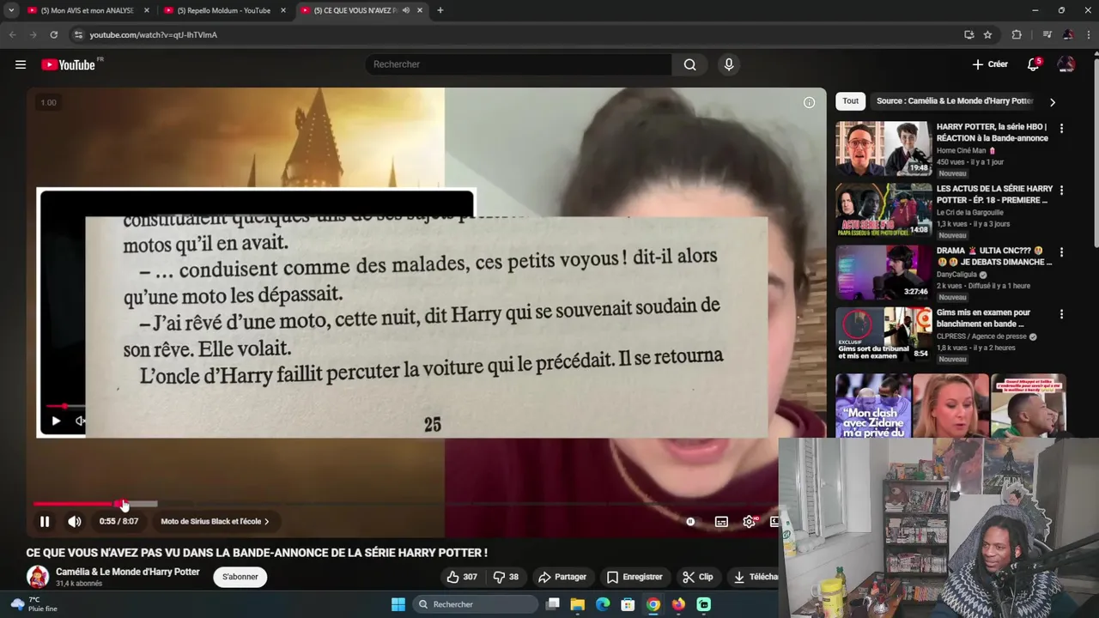Open options for LES ACTUS DE LA SÉRIE video

pyautogui.click(x=1061, y=190)
